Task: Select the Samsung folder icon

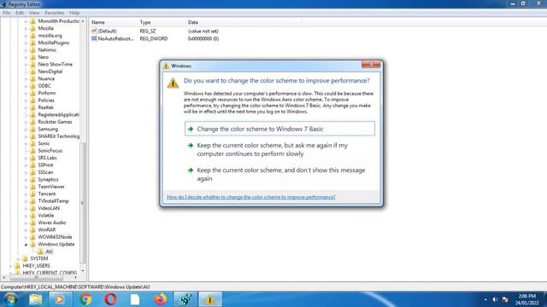Action: click(x=32, y=129)
